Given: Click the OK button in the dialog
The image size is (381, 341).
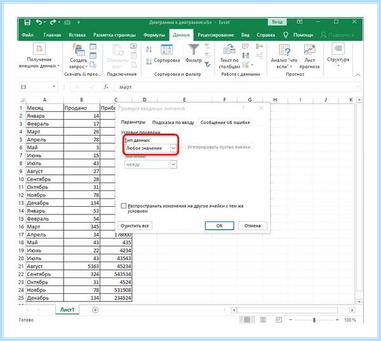Looking at the screenshot, I should 220,226.
